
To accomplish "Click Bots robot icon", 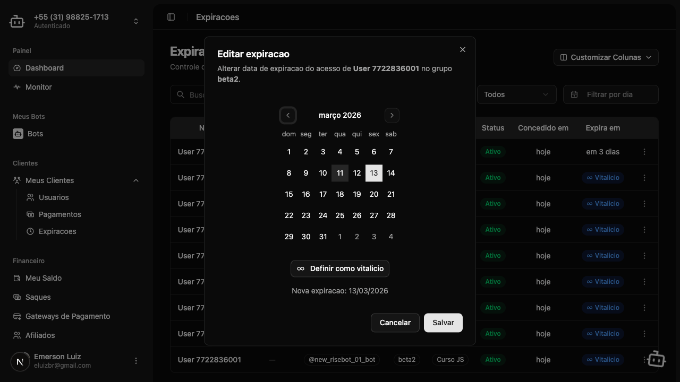I will 18,134.
